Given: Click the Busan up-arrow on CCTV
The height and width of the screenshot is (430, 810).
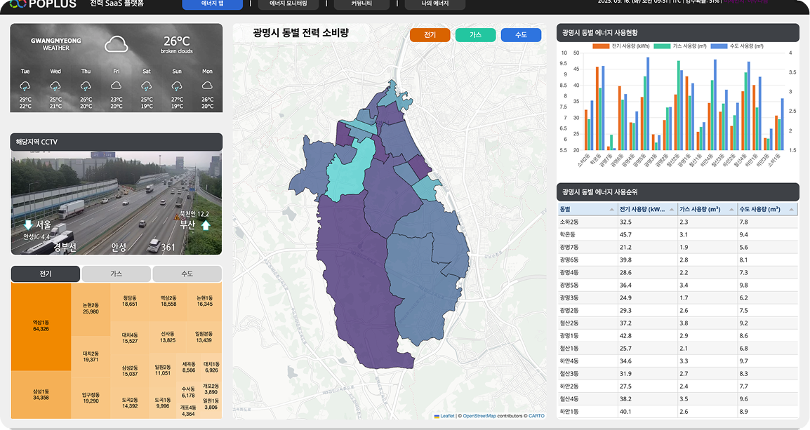Looking at the screenshot, I should [x=206, y=225].
